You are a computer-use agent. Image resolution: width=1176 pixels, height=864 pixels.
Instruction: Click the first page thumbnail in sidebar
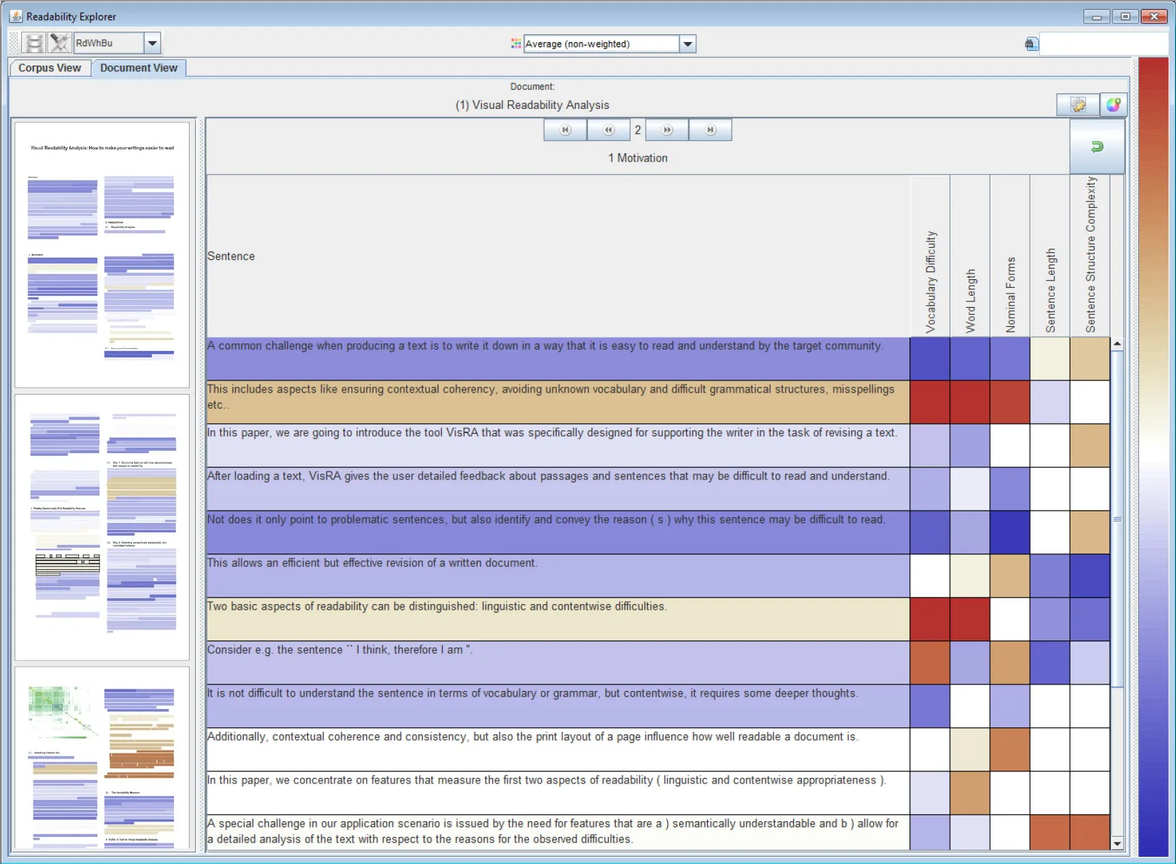[x=102, y=254]
